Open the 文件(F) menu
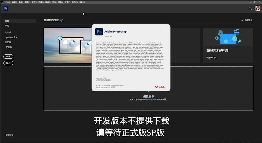This screenshot has height=143, width=262. point(8,2)
